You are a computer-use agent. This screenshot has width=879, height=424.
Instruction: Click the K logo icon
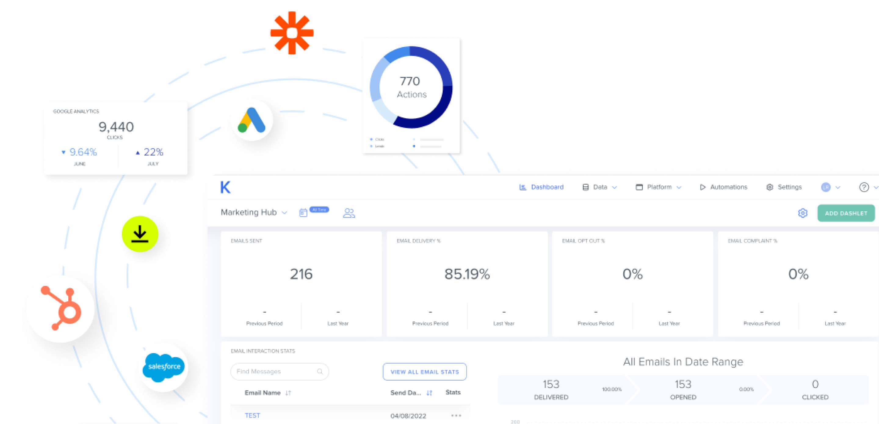[225, 187]
